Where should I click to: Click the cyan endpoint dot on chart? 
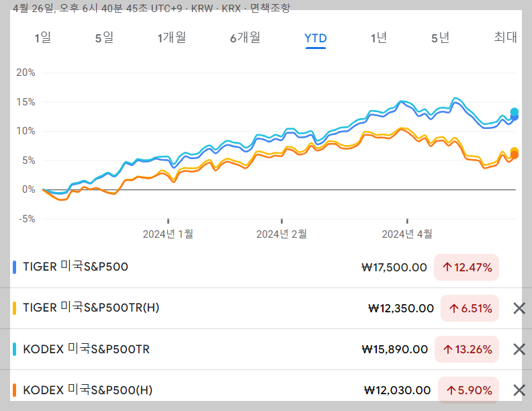[515, 112]
